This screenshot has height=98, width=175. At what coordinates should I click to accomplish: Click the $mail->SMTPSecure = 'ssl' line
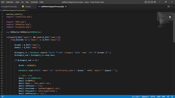tap(32, 93)
